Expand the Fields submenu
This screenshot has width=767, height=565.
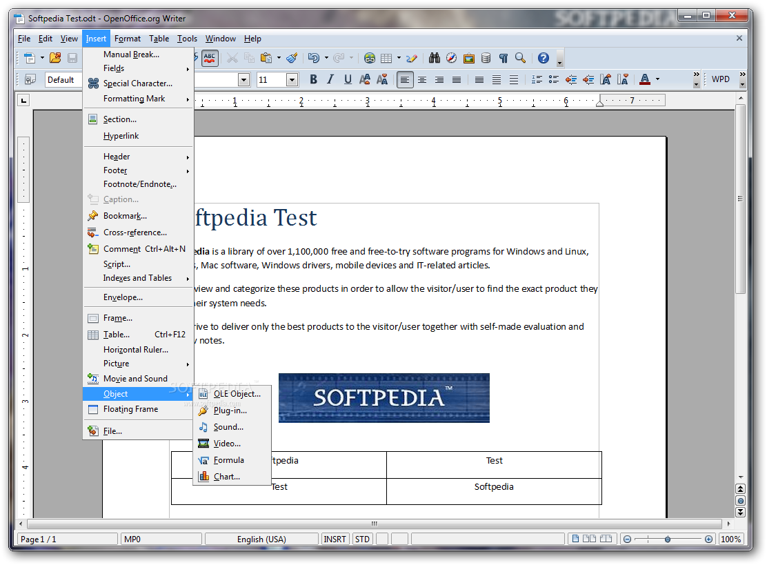(x=139, y=68)
